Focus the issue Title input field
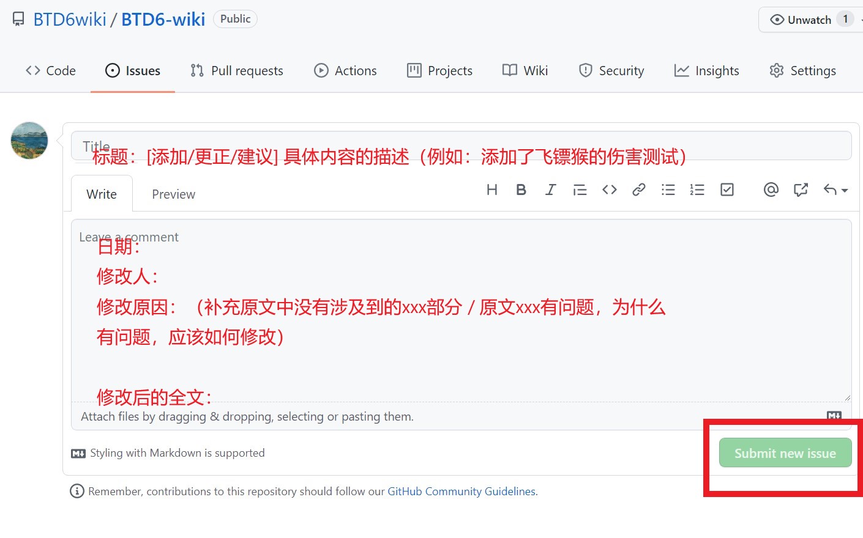This screenshot has width=863, height=538. [x=461, y=146]
